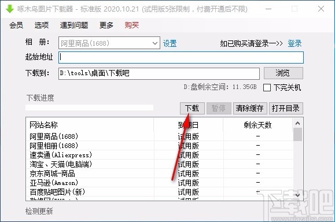Minimize the window
This screenshot has width=335, height=222.
click(x=268, y=9)
